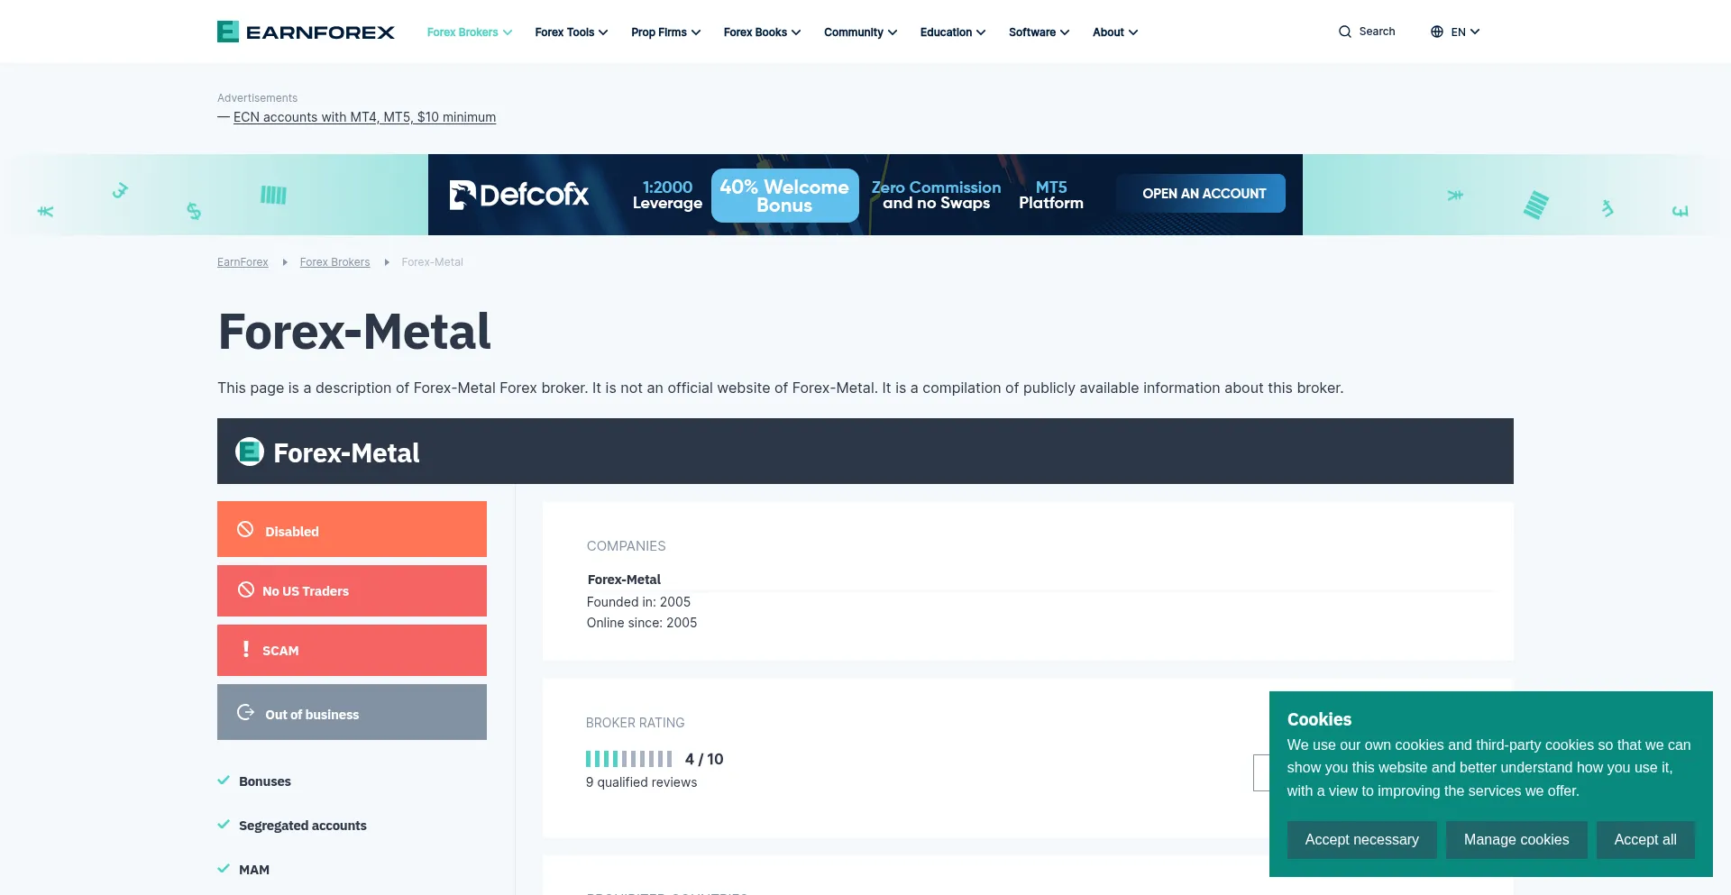This screenshot has height=895, width=1731.
Task: Click the No US Traders tile
Action: (352, 590)
